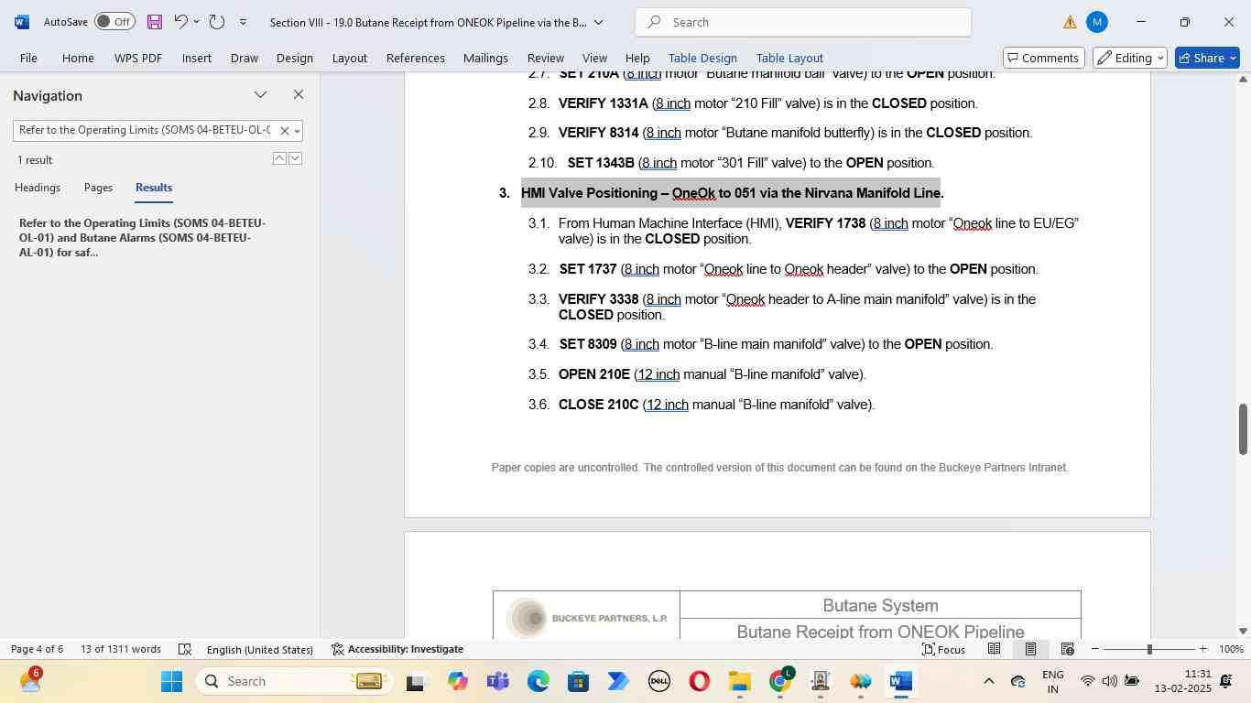
Task: Click English (United States) language indicator
Action: coord(260,649)
